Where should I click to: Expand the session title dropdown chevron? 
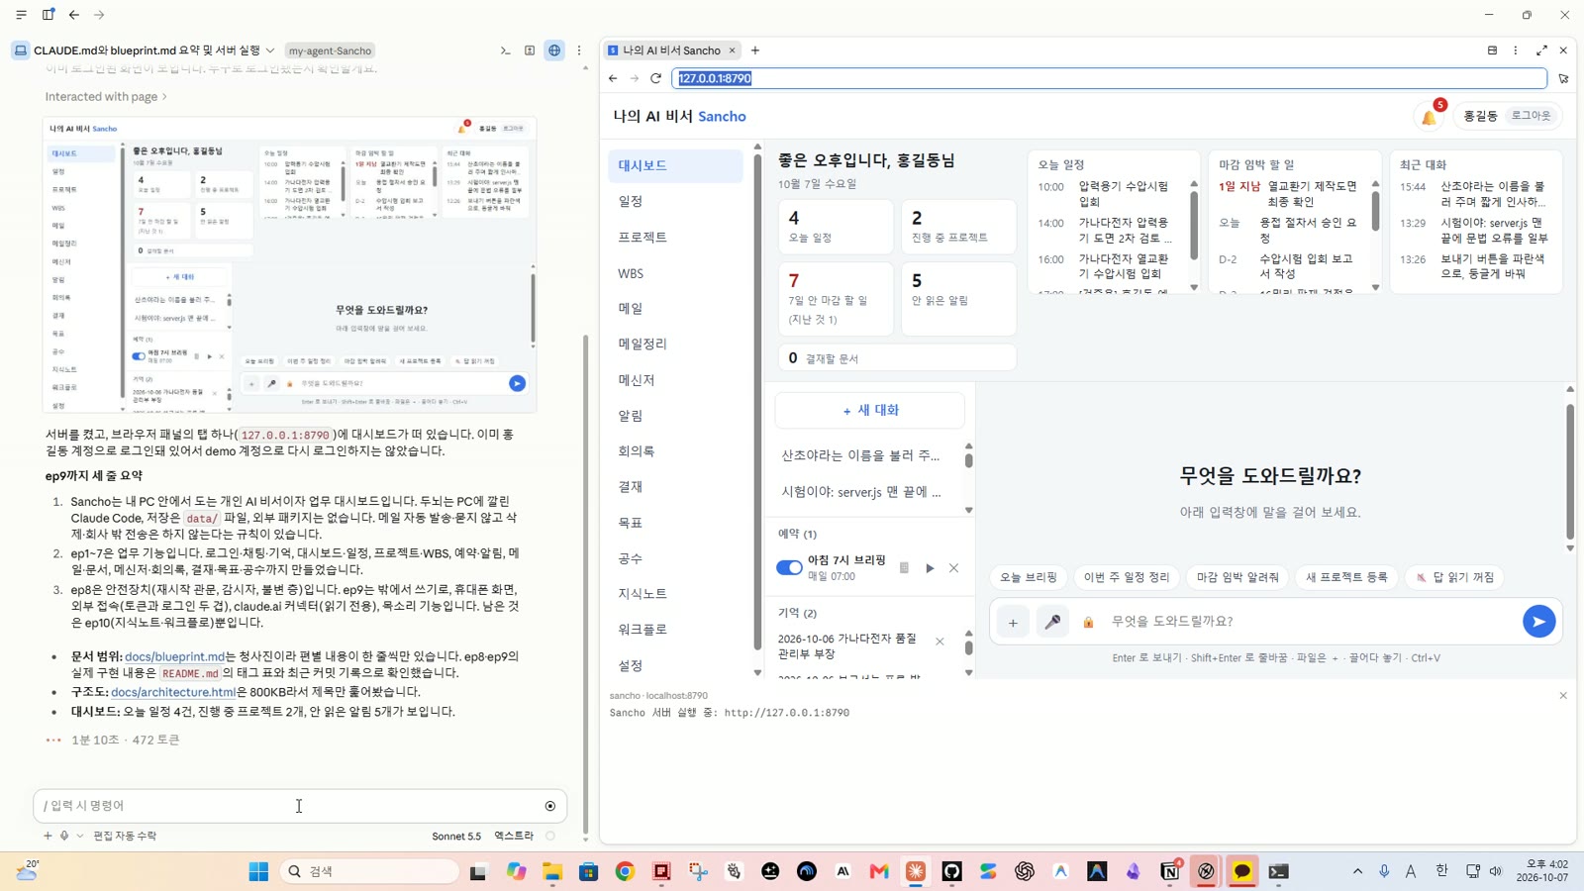[270, 50]
